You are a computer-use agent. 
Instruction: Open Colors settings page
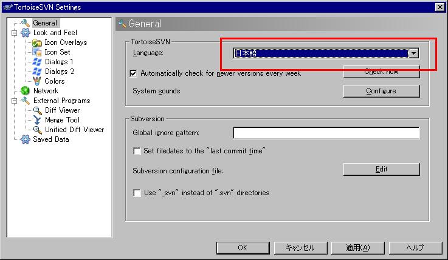(55, 81)
